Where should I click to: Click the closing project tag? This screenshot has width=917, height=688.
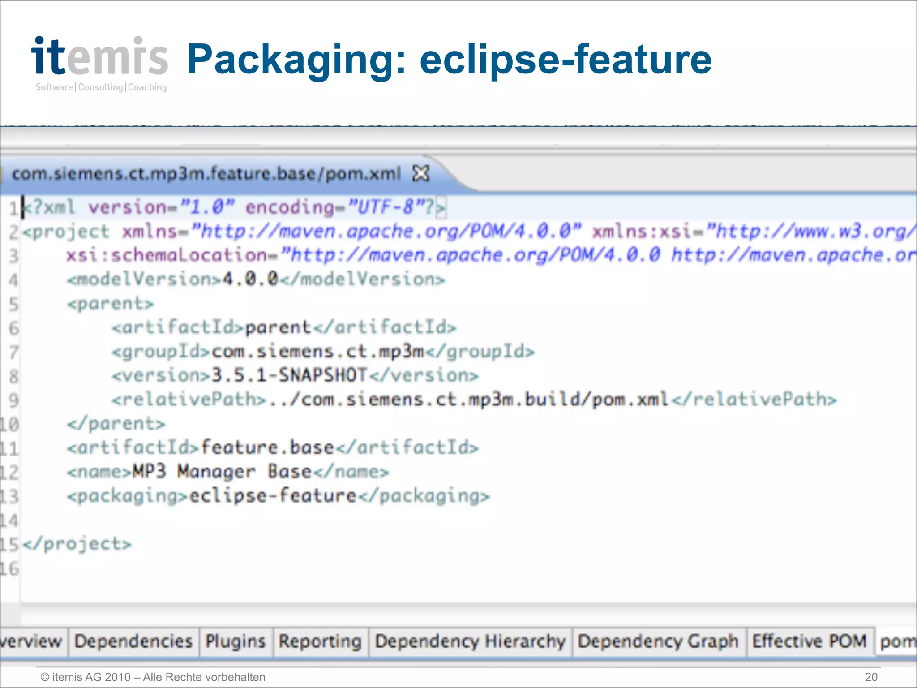77,544
